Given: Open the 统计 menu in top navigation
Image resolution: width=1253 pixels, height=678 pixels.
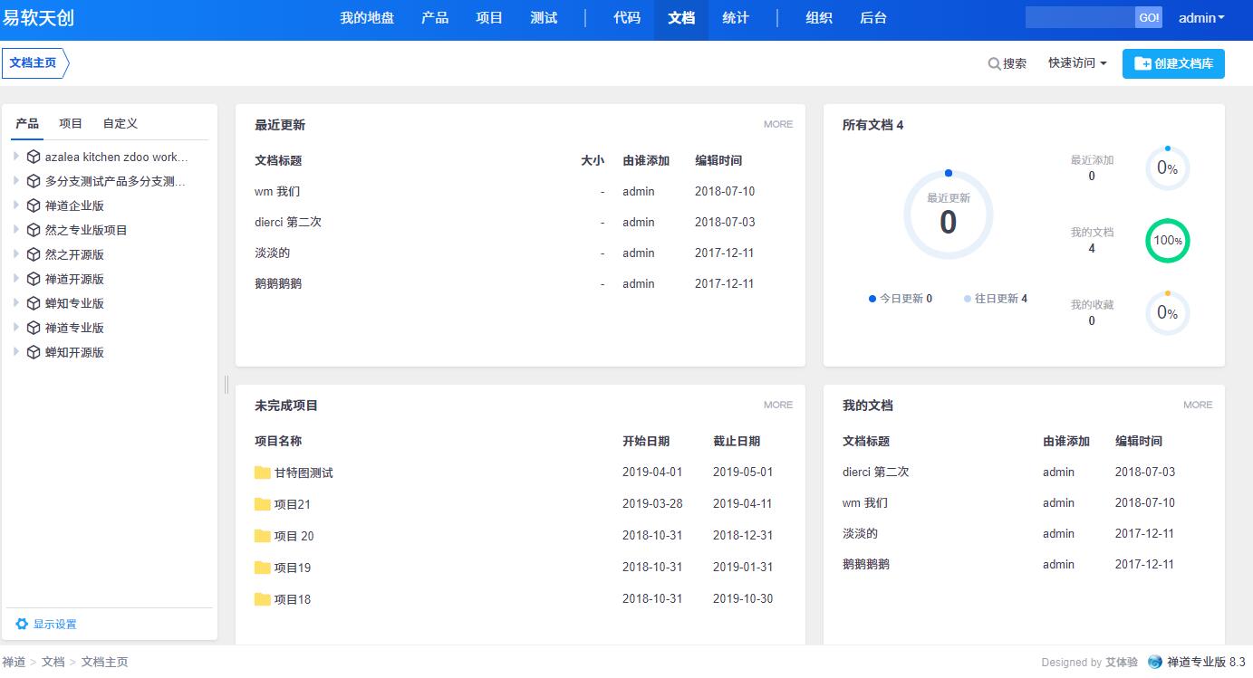Looking at the screenshot, I should [736, 18].
